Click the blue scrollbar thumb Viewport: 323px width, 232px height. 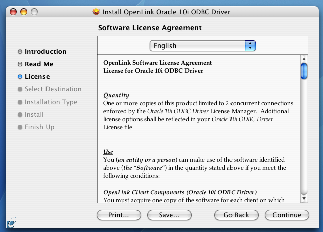coord(304,71)
